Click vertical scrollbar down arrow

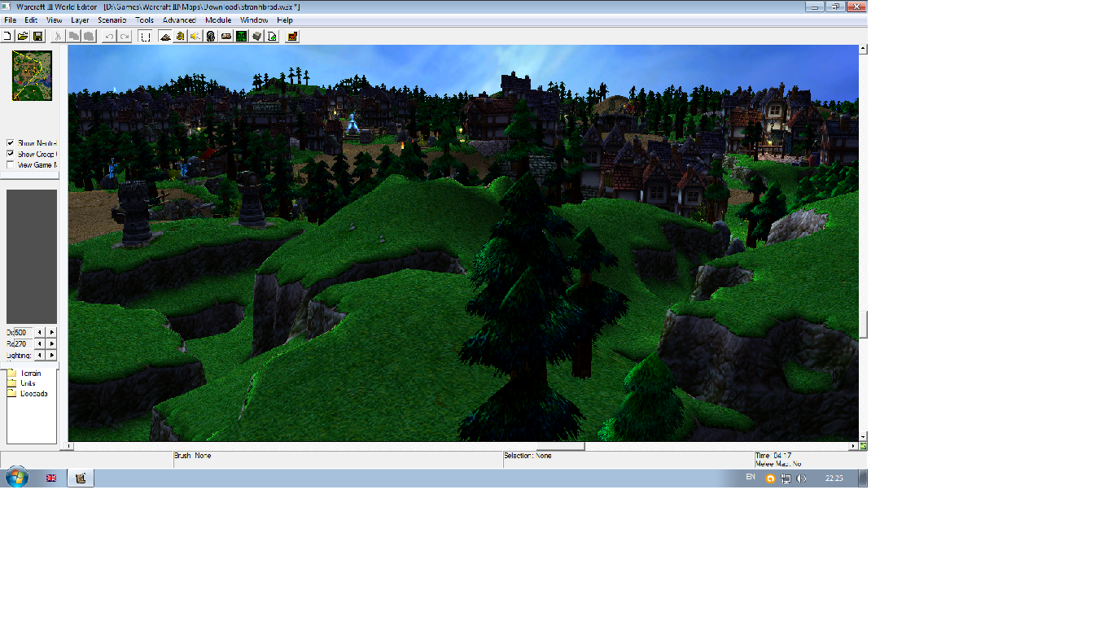(x=863, y=436)
